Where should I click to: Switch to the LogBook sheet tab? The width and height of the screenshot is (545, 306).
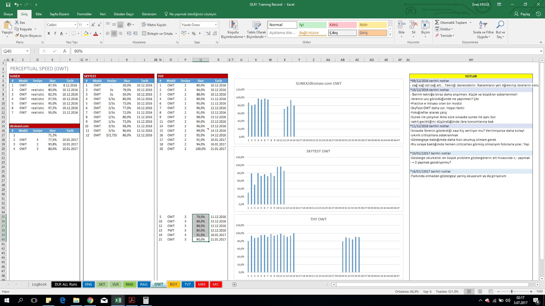click(x=40, y=284)
